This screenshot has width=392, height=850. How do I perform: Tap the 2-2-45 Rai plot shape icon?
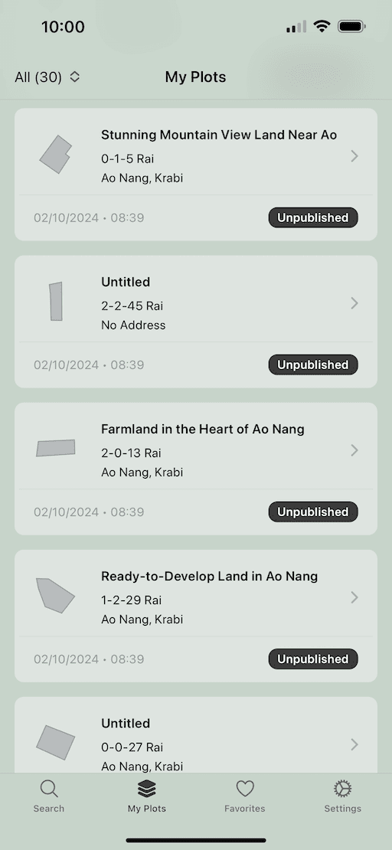tap(56, 302)
